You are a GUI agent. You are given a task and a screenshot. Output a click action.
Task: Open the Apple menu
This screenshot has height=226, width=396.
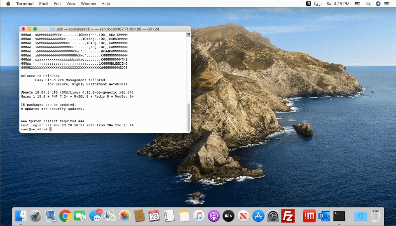pos(8,4)
